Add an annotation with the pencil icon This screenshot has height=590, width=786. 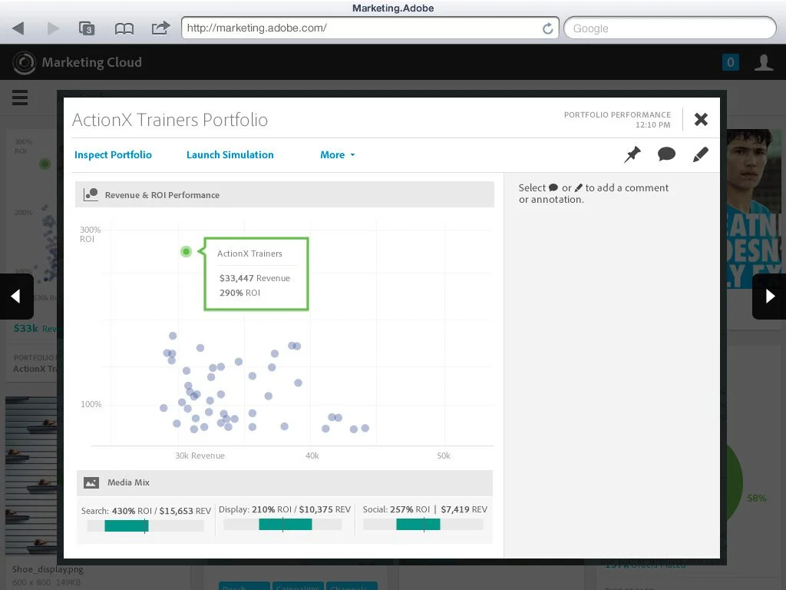point(700,154)
